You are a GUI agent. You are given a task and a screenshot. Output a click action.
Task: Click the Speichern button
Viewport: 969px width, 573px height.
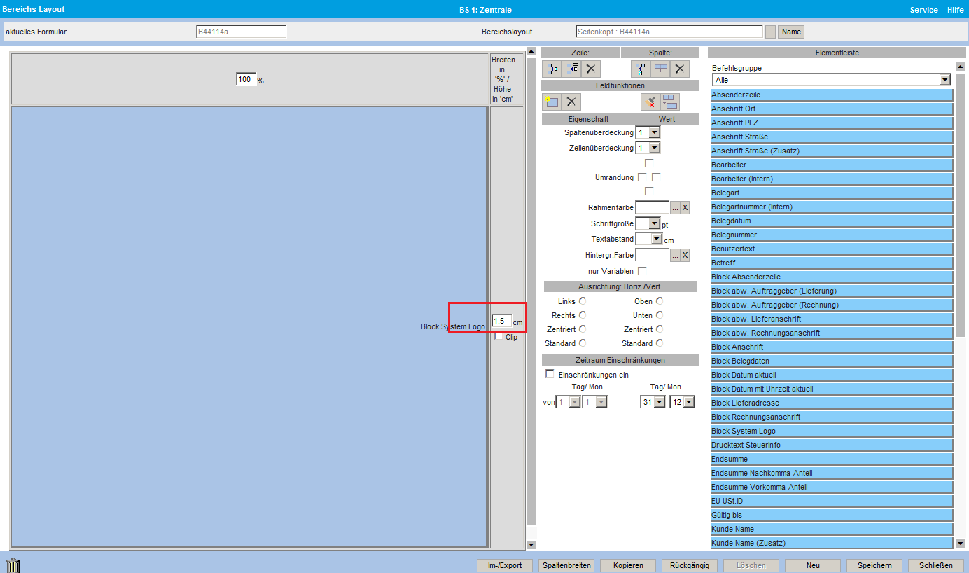point(874,565)
